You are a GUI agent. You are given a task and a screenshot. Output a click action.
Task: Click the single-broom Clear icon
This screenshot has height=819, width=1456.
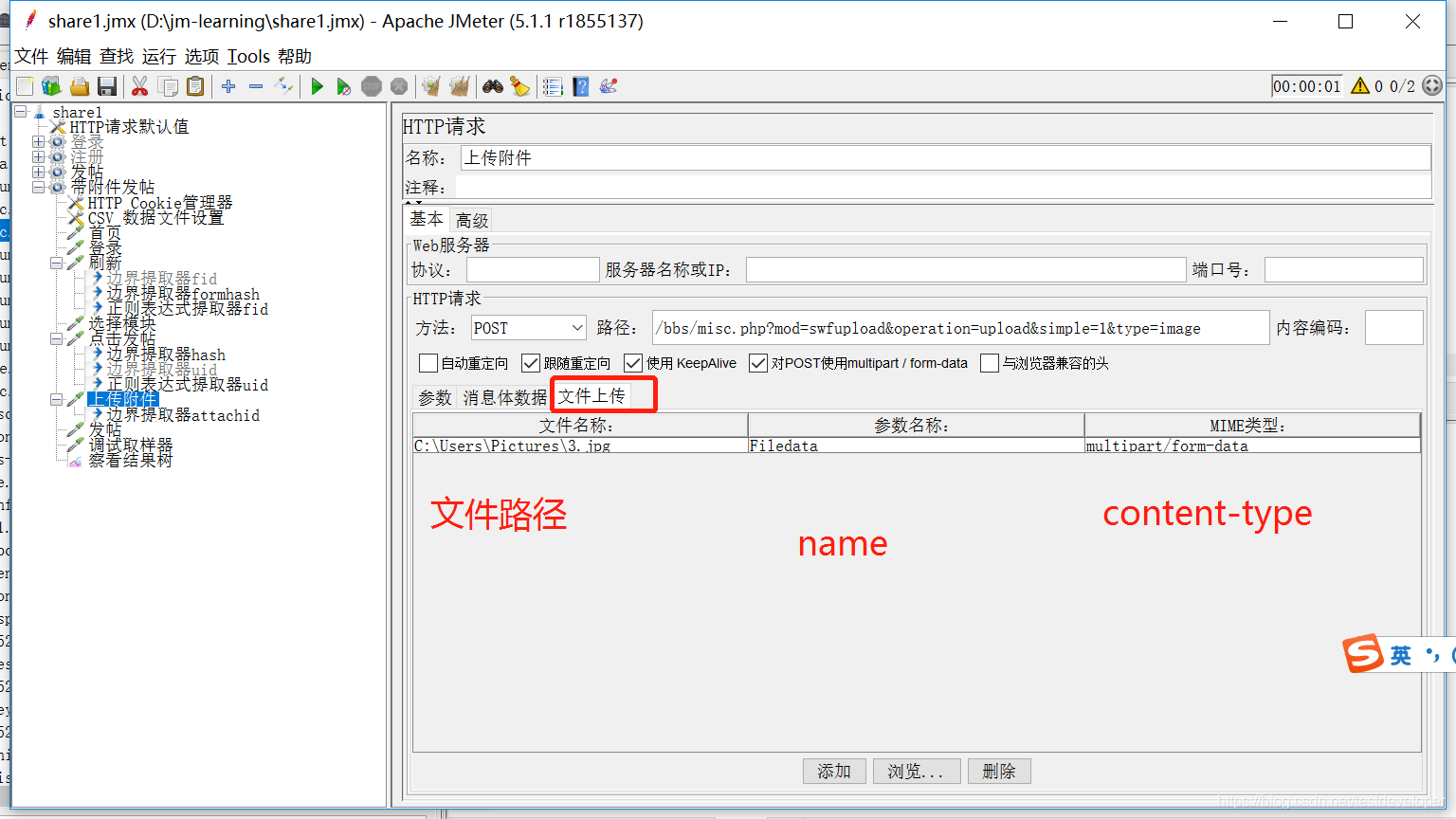431,86
